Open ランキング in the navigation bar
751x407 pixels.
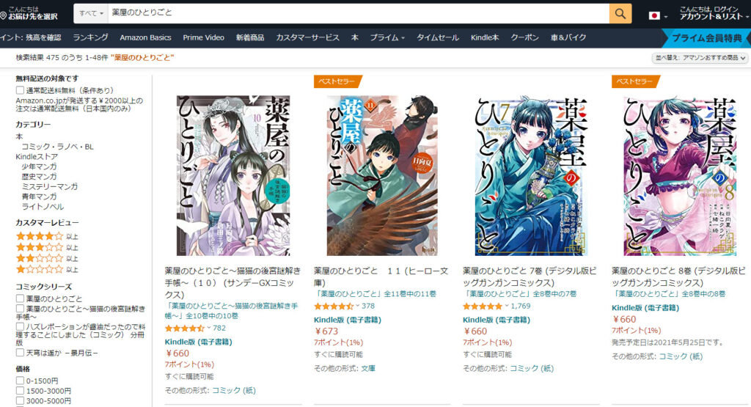tap(90, 37)
